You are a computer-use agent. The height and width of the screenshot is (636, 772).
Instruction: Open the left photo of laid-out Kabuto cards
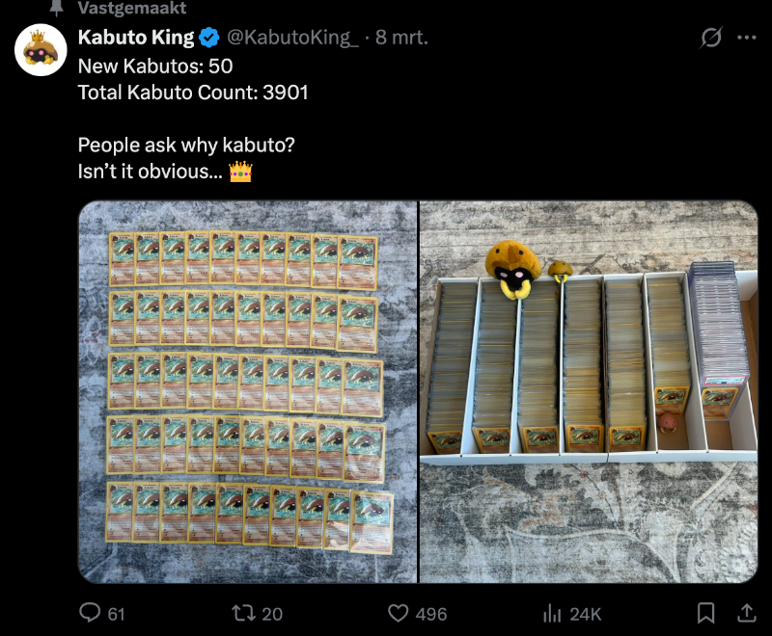(x=247, y=391)
